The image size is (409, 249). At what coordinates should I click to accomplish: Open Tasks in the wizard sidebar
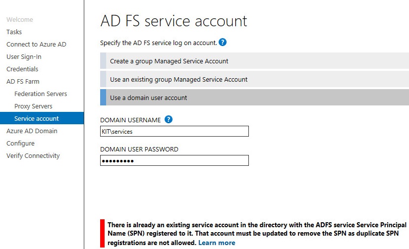(14, 32)
